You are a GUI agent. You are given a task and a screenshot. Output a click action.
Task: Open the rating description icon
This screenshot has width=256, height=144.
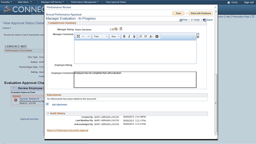pos(121,29)
